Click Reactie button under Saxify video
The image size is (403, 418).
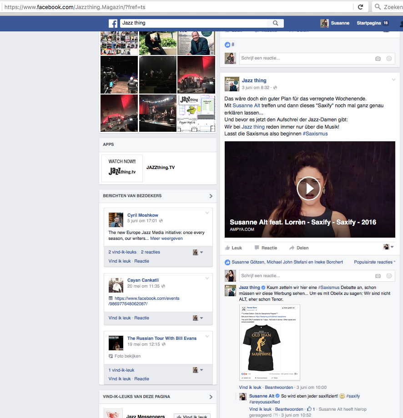tap(266, 248)
